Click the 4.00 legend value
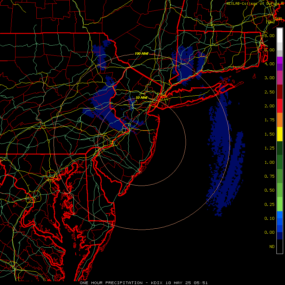This screenshot has width=285, height=285. click(x=269, y=64)
